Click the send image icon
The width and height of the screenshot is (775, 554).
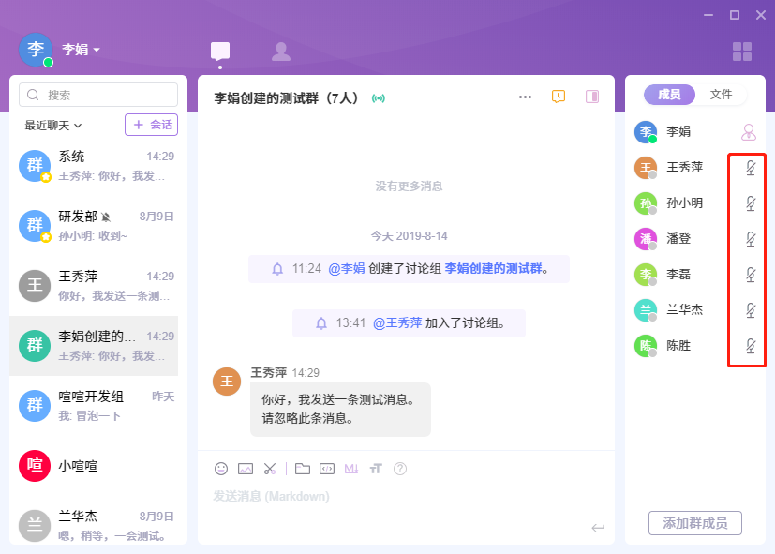246,468
